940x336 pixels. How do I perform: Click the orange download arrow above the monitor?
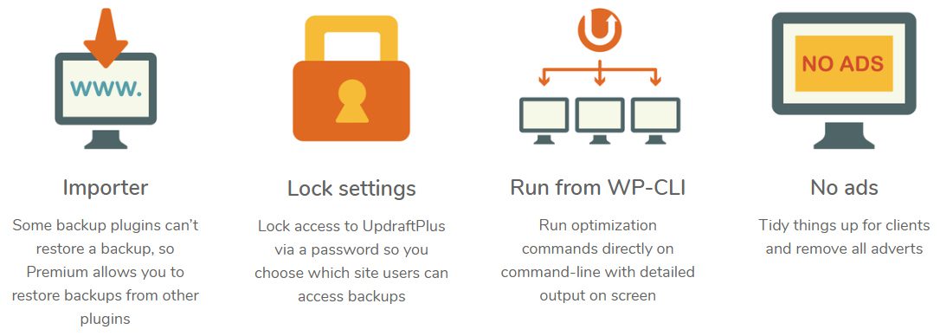(x=106, y=37)
